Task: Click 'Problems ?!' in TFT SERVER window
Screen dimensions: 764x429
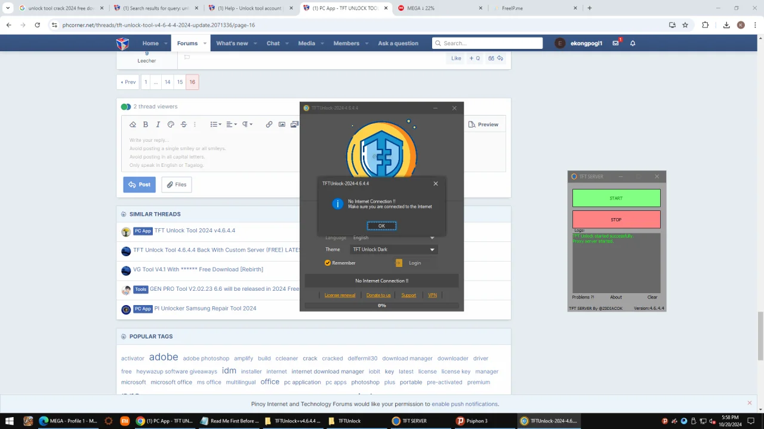Action: coord(583,297)
